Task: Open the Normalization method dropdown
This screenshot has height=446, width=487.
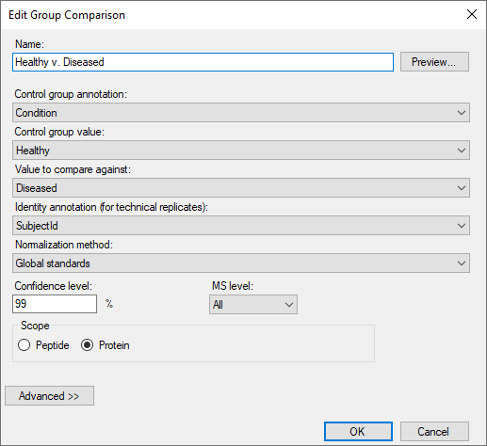Action: 241,263
